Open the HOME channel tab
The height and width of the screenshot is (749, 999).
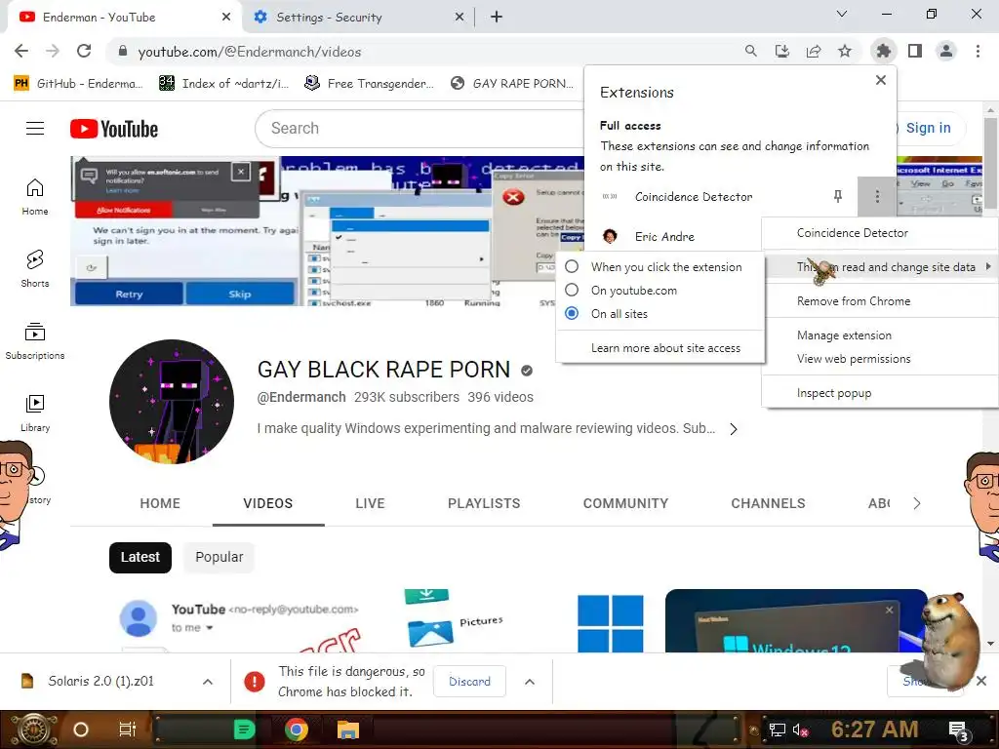(x=160, y=503)
